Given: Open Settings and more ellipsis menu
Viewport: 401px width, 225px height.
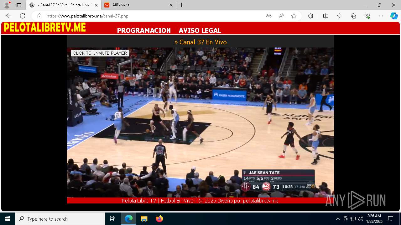Looking at the screenshot, I should 381,16.
